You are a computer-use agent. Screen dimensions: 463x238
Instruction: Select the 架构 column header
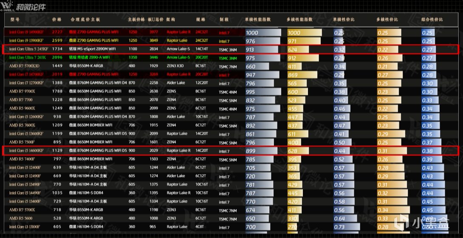coord(171,20)
